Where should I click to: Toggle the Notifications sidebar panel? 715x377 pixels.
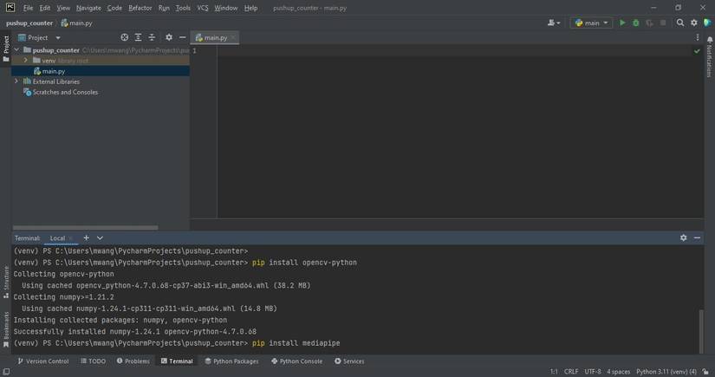[x=709, y=59]
